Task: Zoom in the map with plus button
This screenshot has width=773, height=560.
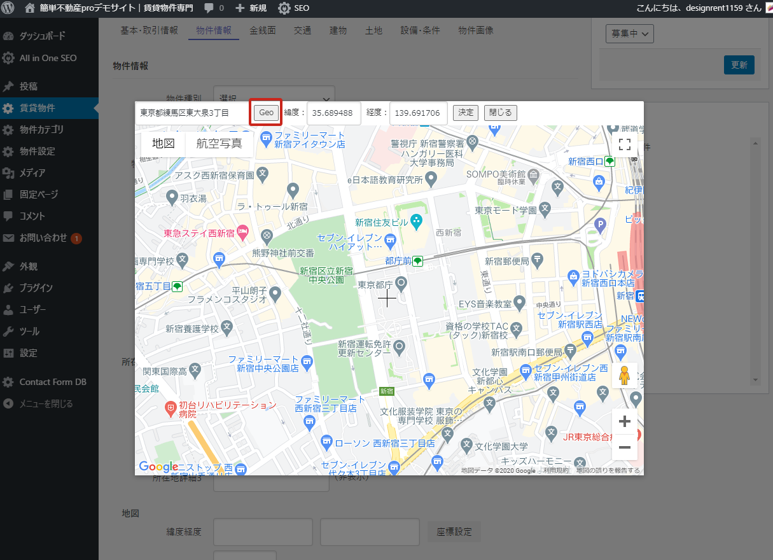Action: click(x=624, y=421)
